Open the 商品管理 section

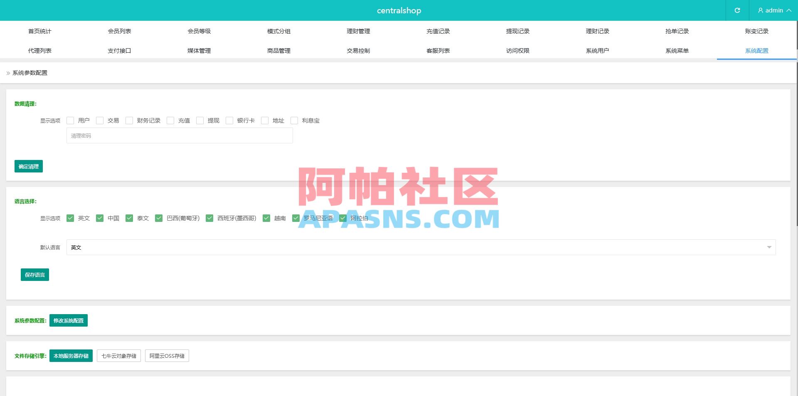[278, 50]
